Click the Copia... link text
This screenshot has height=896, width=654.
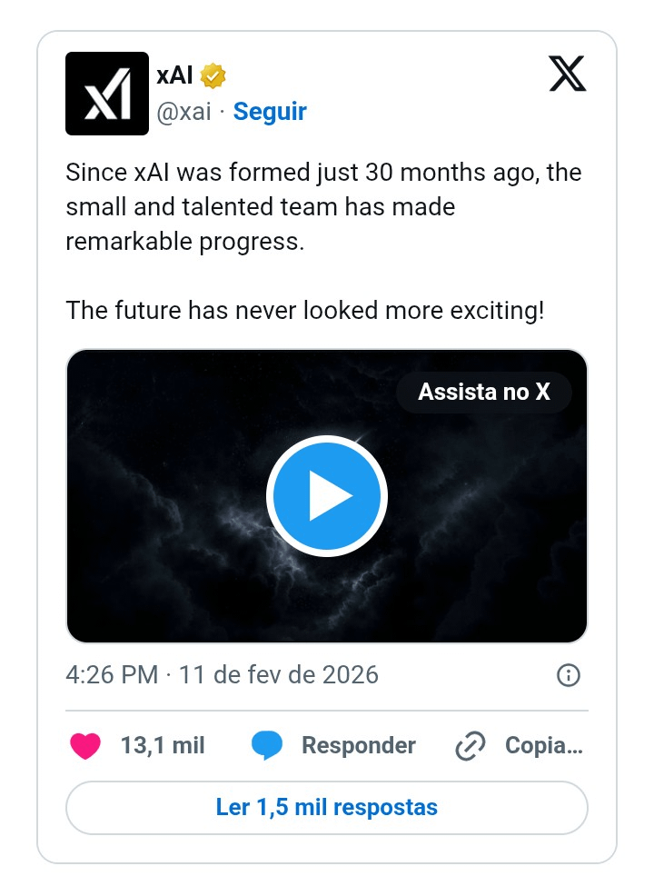pyautogui.click(x=543, y=746)
